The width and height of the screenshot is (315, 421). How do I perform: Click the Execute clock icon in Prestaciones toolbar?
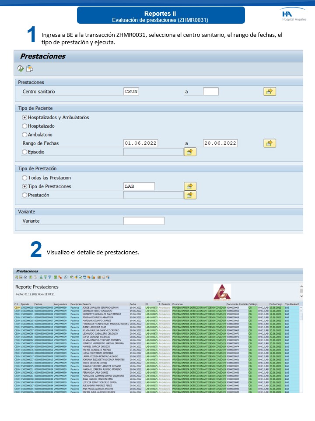pyautogui.click(x=21, y=68)
